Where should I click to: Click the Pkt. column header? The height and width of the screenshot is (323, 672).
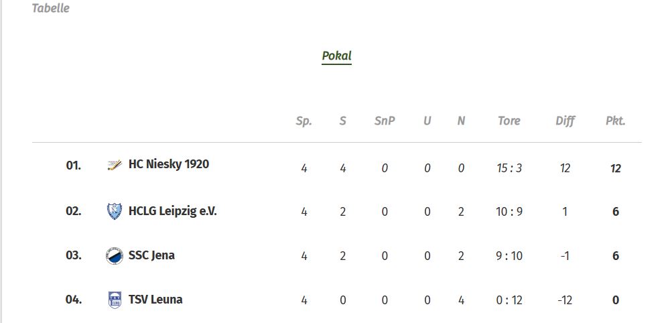coord(615,121)
